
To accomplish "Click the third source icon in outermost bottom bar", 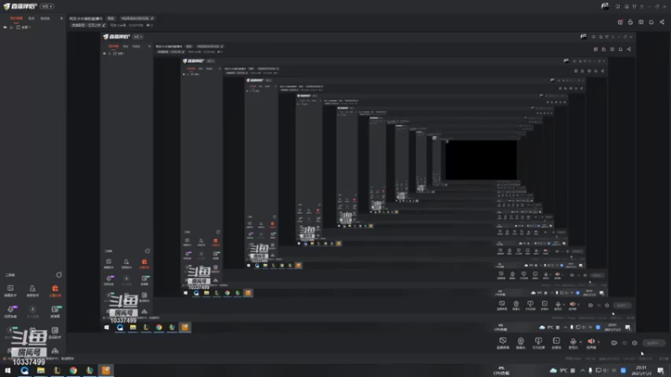I will point(538,343).
